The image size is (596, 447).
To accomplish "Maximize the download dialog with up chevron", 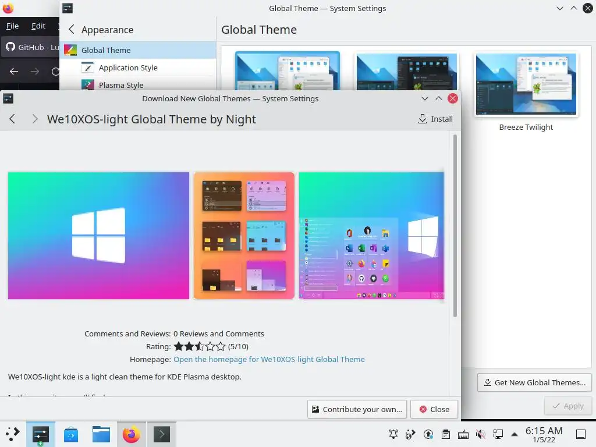I will (x=439, y=99).
